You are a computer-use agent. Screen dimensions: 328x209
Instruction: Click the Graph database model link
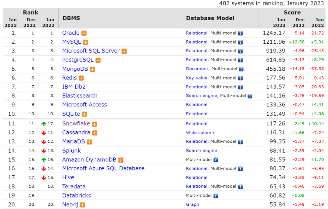pyautogui.click(x=192, y=204)
